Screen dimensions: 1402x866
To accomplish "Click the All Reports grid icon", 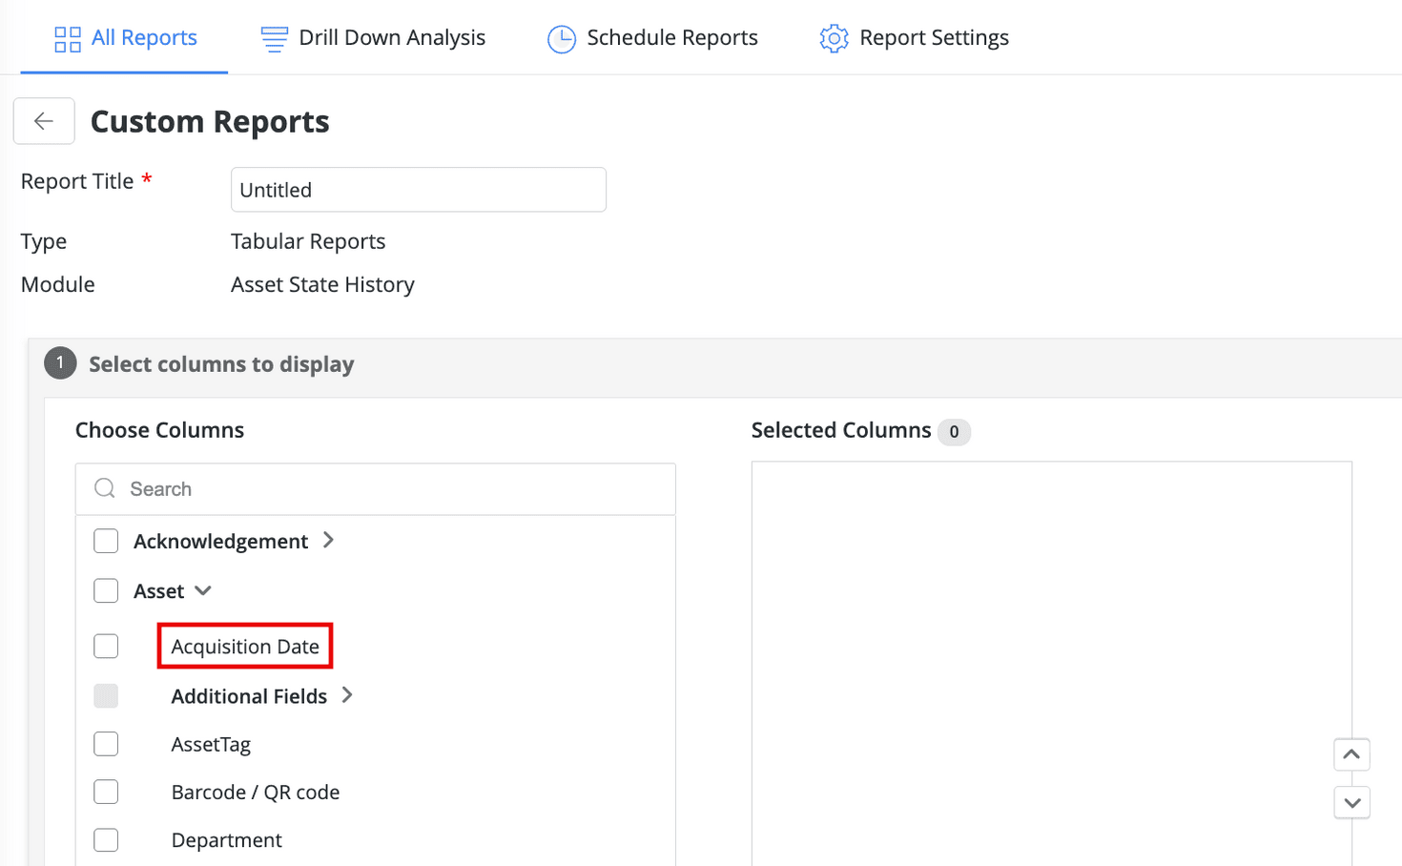I will [x=68, y=39].
